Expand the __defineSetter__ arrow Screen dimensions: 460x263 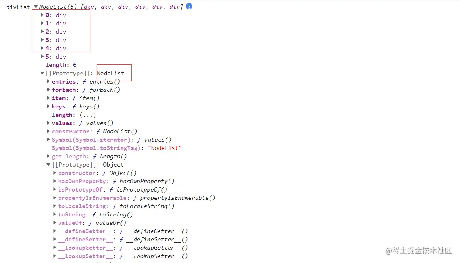pos(54,239)
